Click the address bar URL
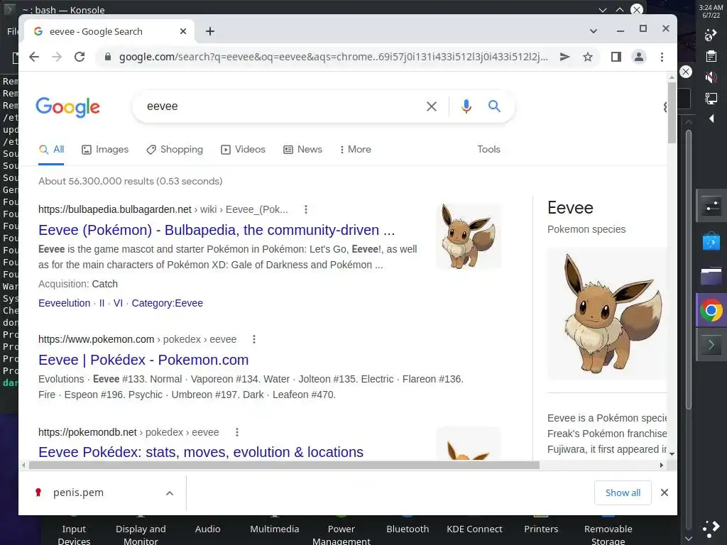Viewport: 727px width, 545px height. point(333,57)
